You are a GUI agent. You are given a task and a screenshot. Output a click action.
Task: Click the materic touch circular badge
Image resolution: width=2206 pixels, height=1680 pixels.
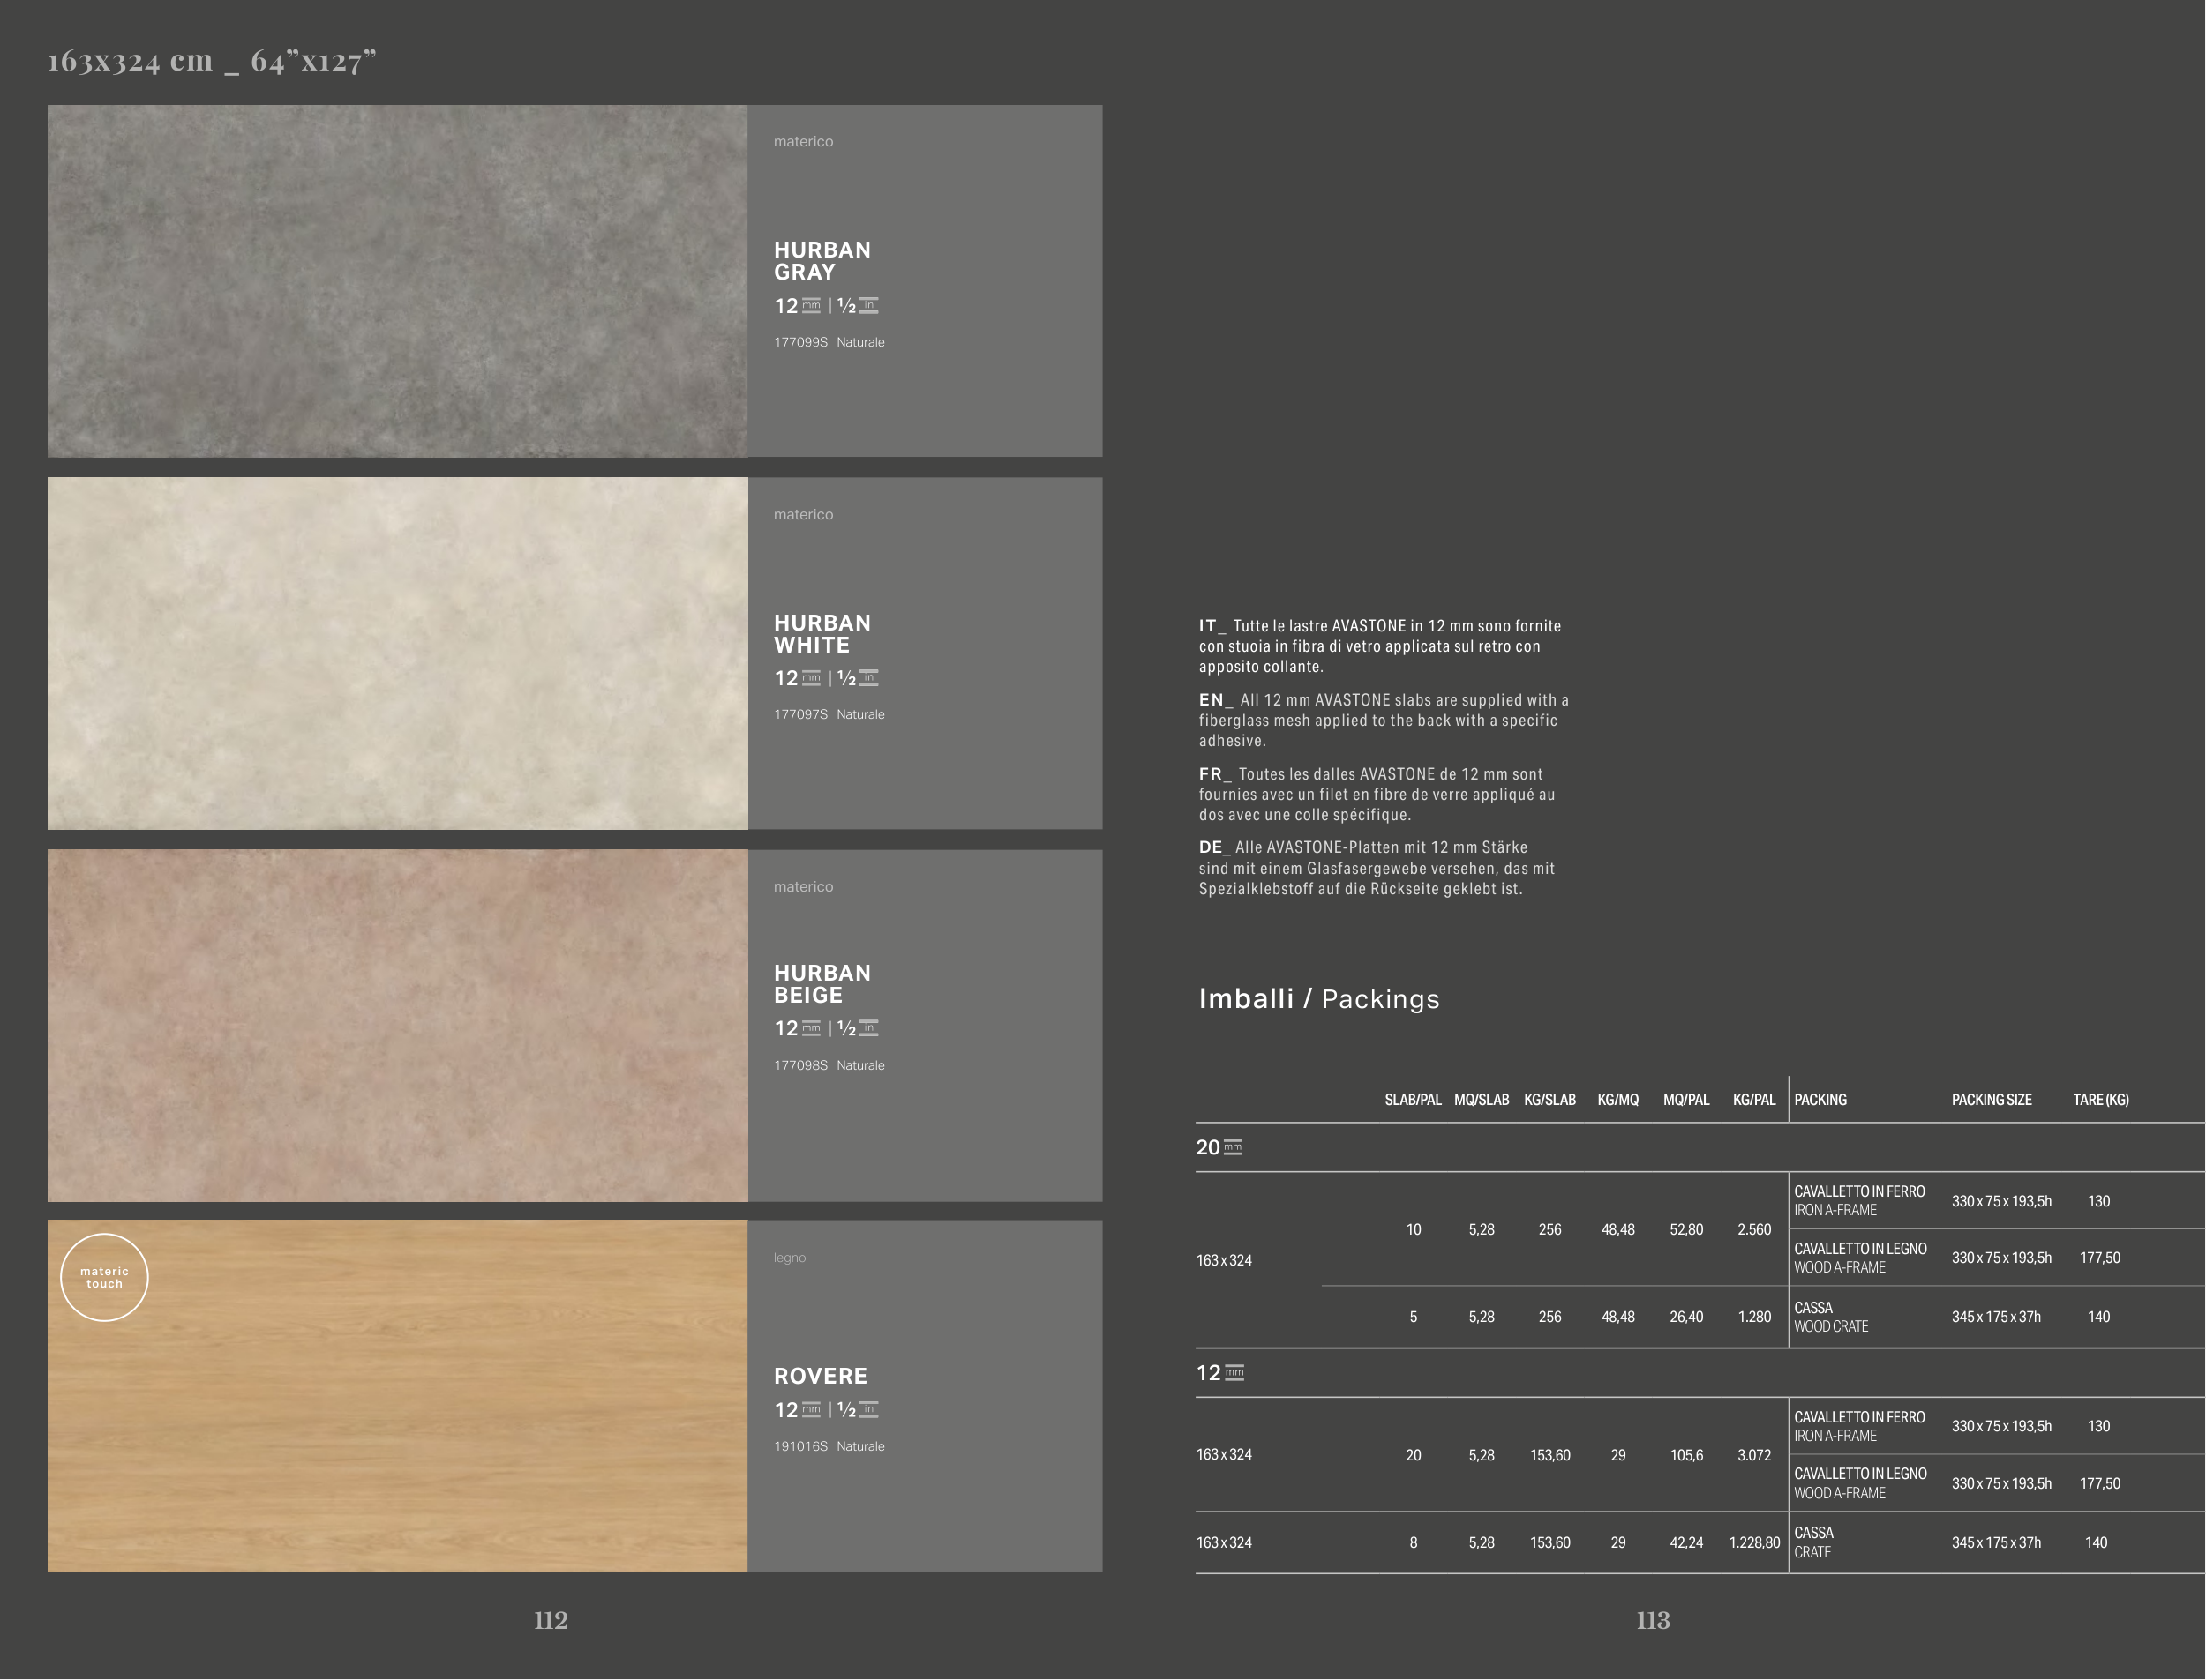(104, 1277)
